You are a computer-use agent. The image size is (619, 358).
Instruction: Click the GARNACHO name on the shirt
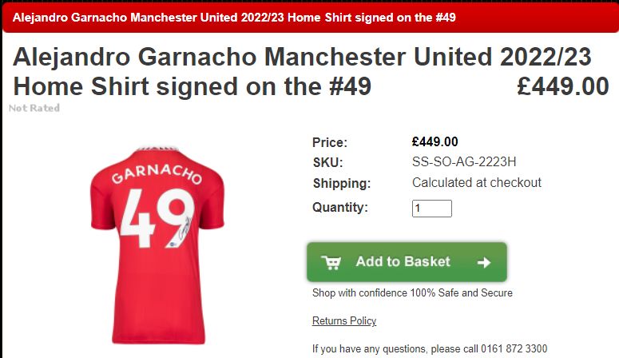pos(157,174)
